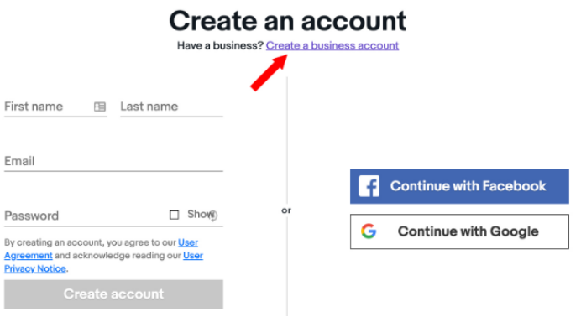This screenshot has width=581, height=317.
Task: Click the "or" divider label
Action: 286,210
